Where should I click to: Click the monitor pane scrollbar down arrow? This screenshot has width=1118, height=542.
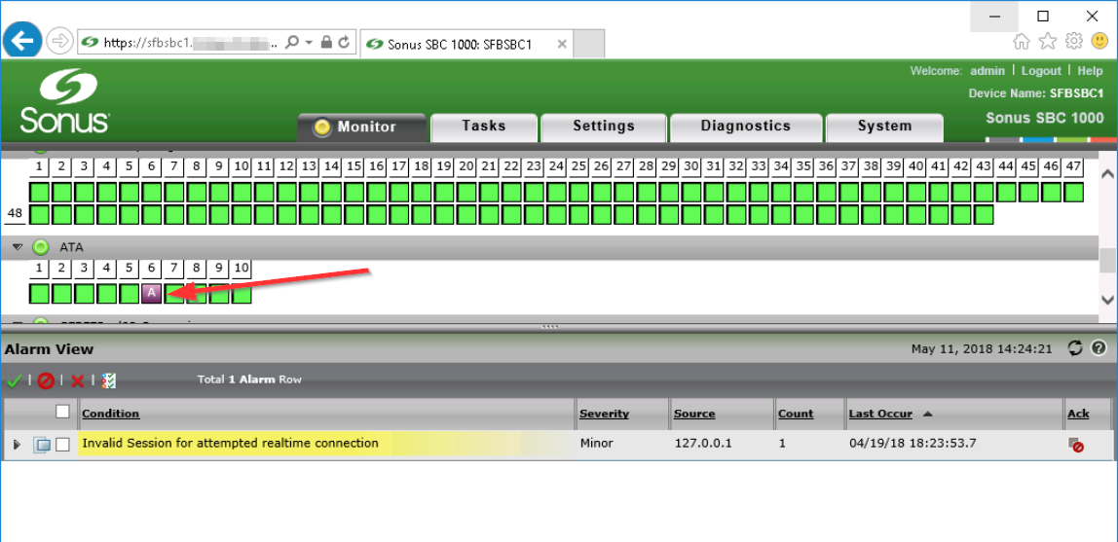pos(1107,299)
